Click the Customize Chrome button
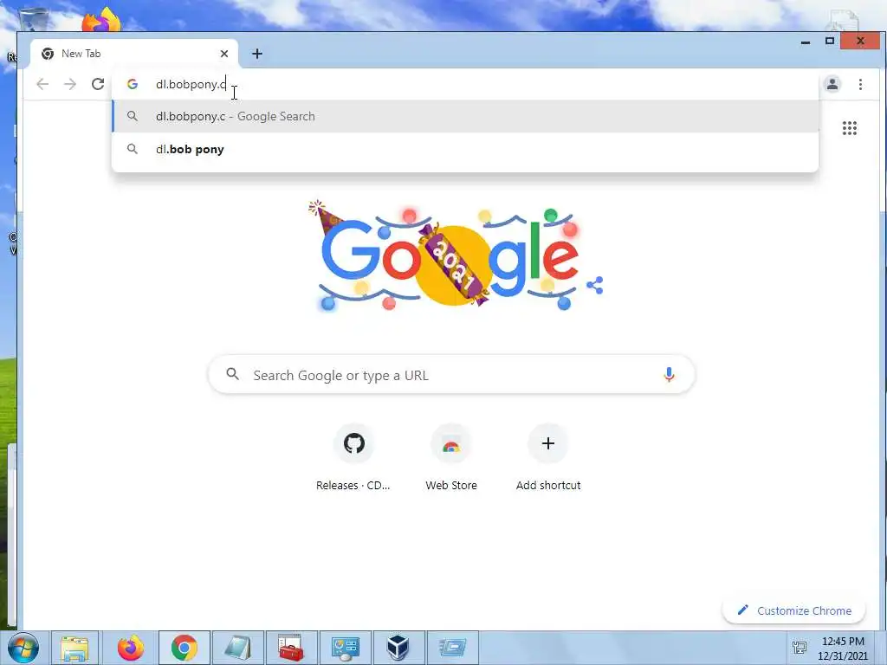This screenshot has width=887, height=665. (x=793, y=610)
